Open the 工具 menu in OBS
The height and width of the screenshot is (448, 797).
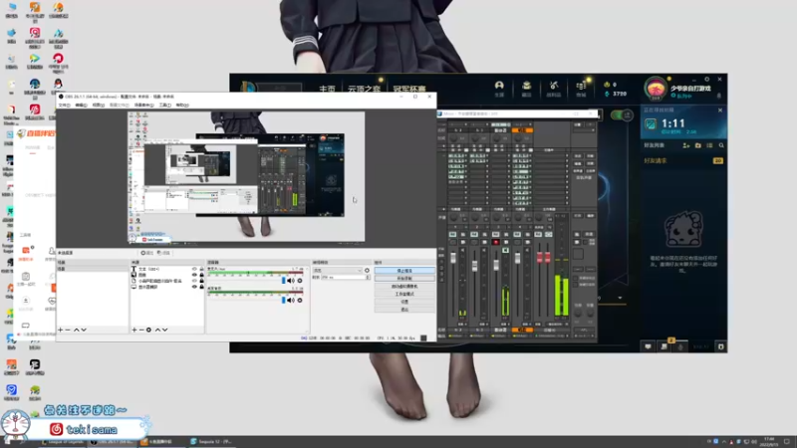point(164,106)
